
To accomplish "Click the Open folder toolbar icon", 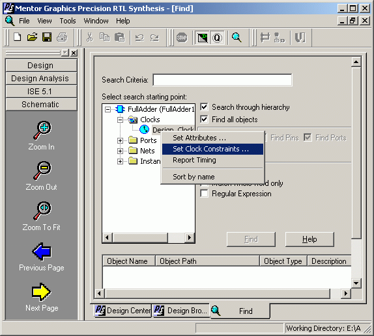I will pos(32,37).
